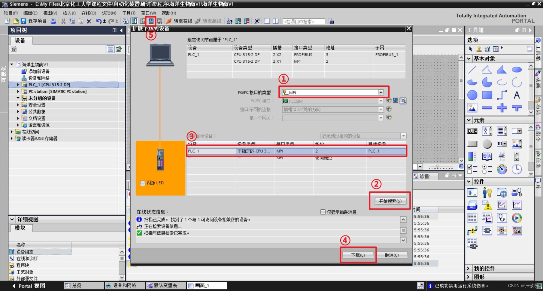
Task: Select the circle basic object tool
Action: [x=472, y=95]
